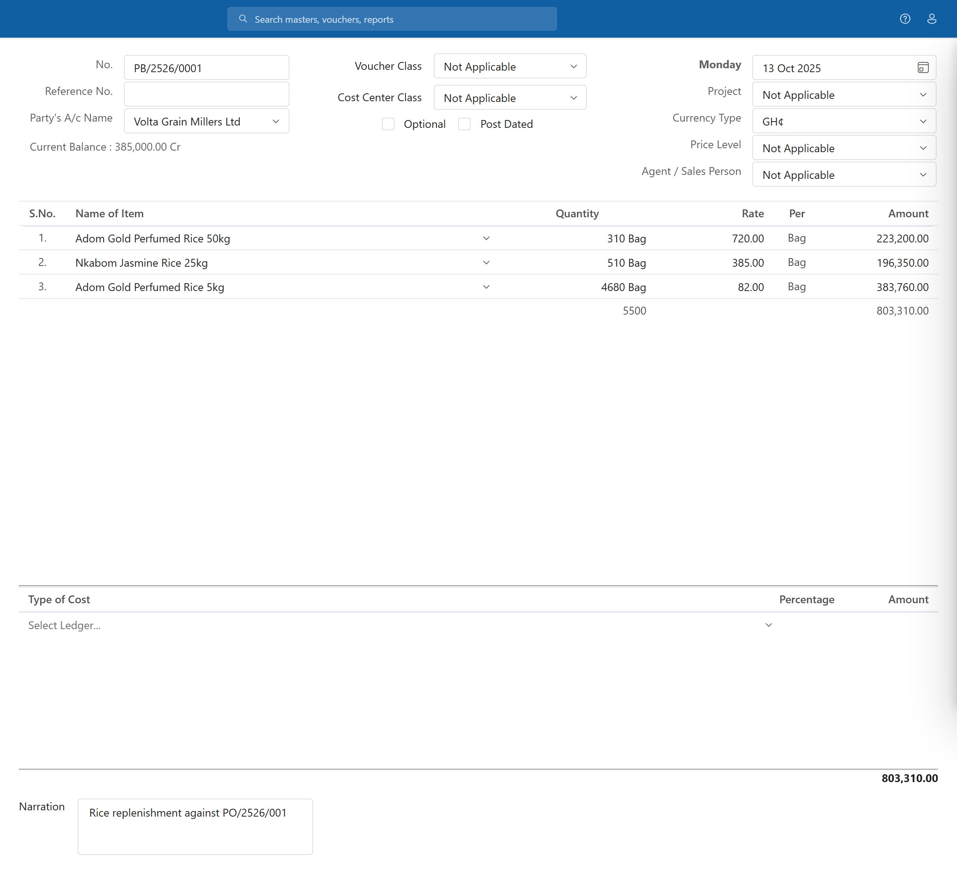The height and width of the screenshot is (877, 957).
Task: Open the user account icon
Action: (x=932, y=19)
